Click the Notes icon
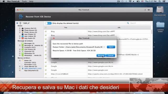Viewport: 168px width, 94px height. coord(23,60)
